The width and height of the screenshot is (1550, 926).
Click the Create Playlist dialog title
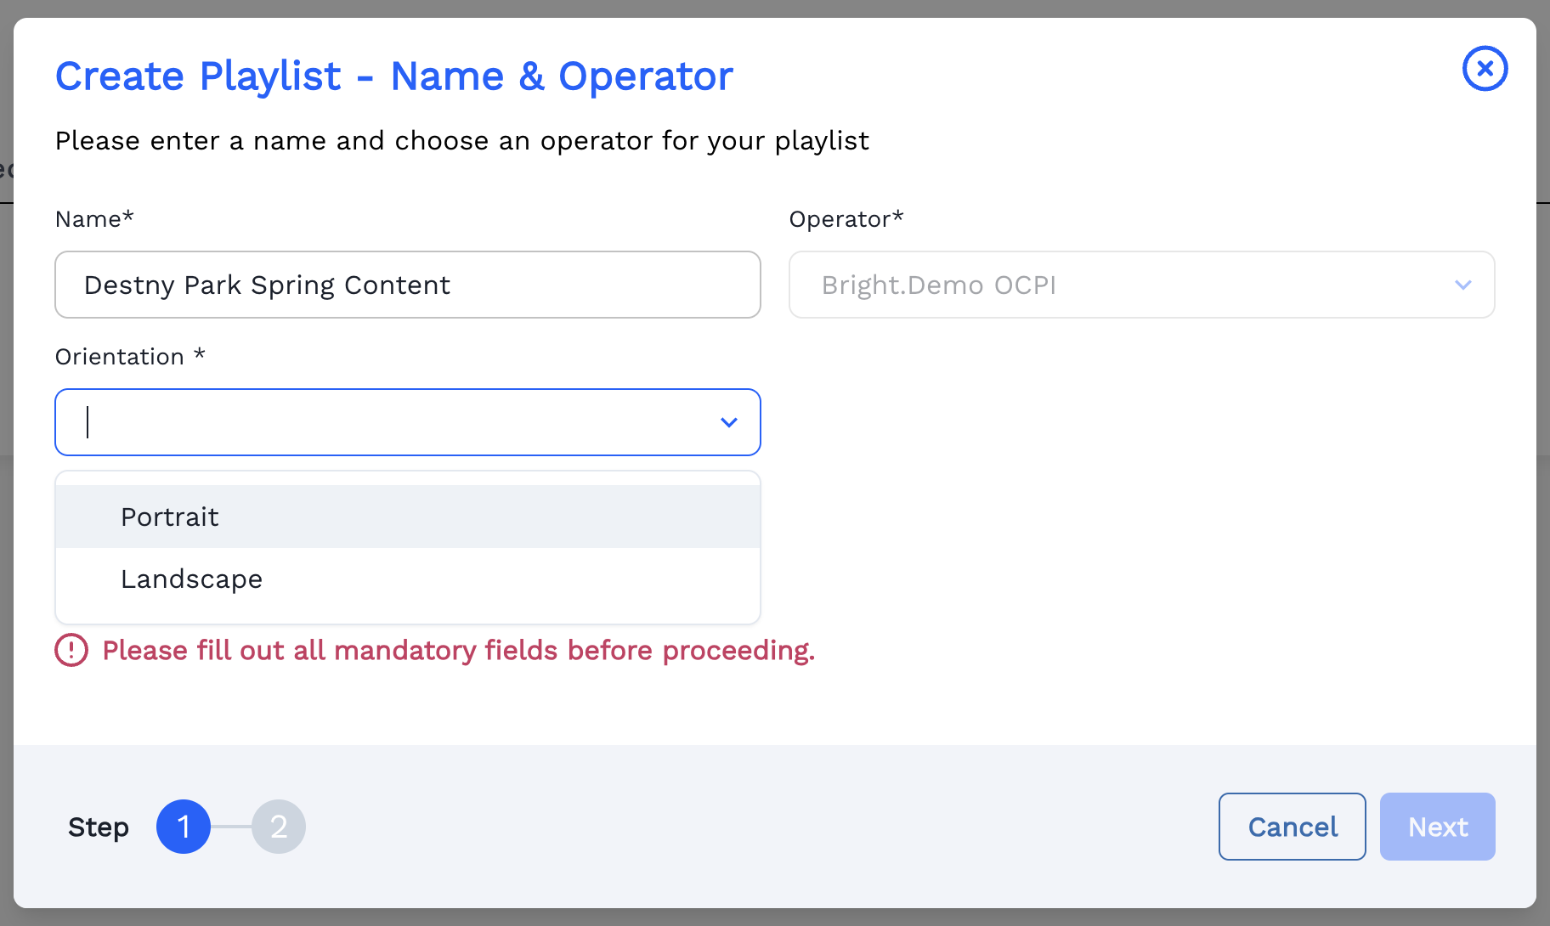pyautogui.click(x=393, y=76)
